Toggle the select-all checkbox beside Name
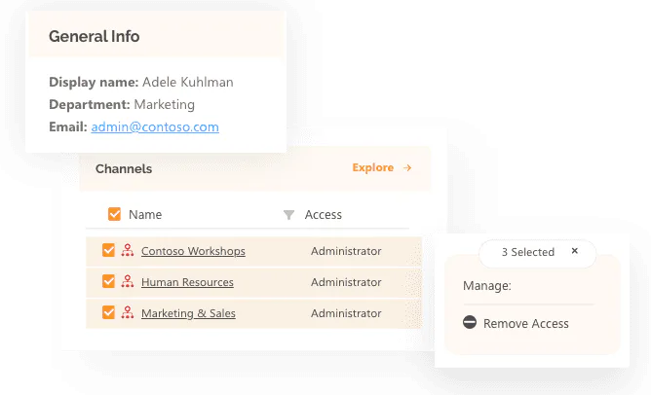Viewport: 651px width, 395px height. point(114,214)
